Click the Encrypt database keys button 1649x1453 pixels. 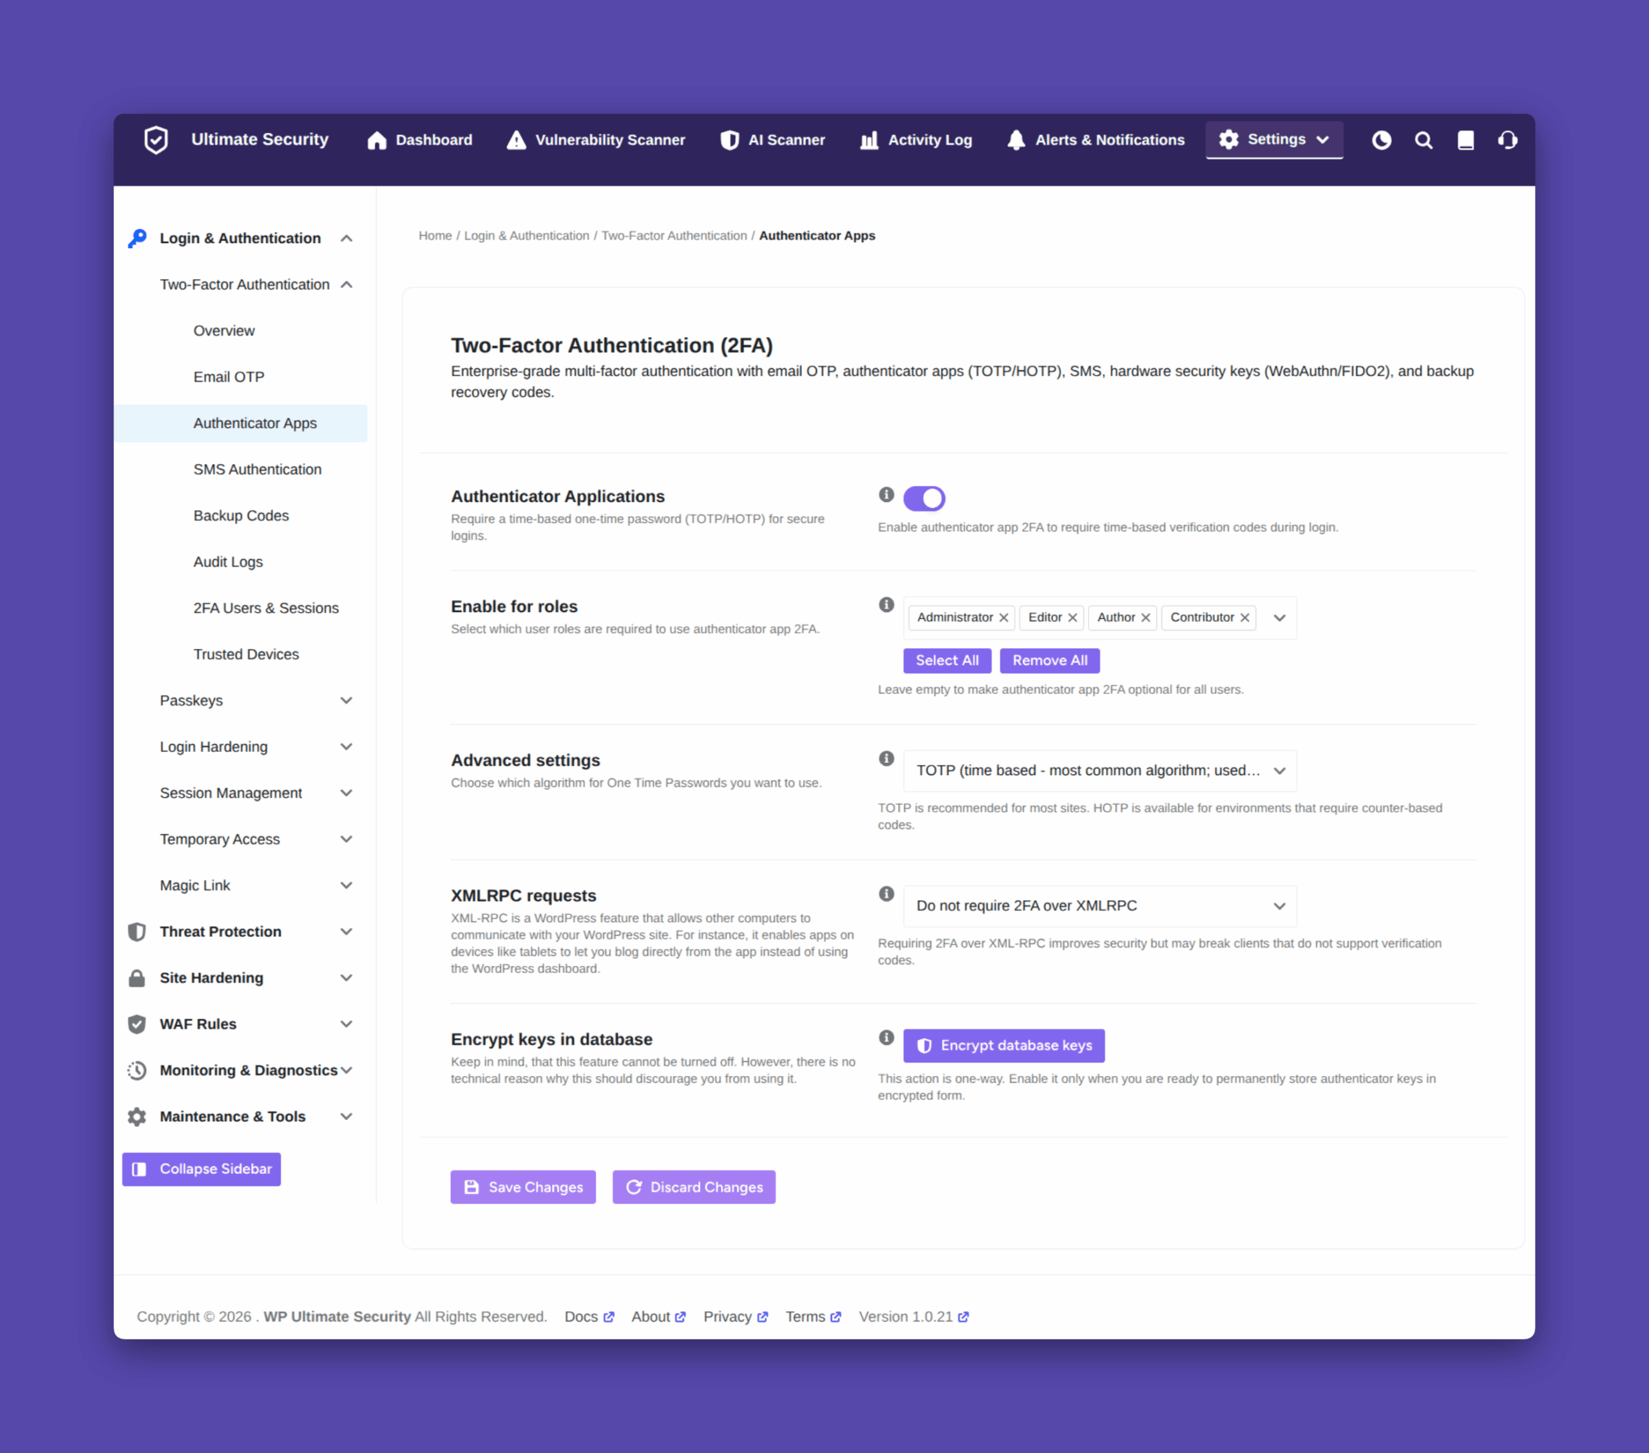click(1004, 1046)
